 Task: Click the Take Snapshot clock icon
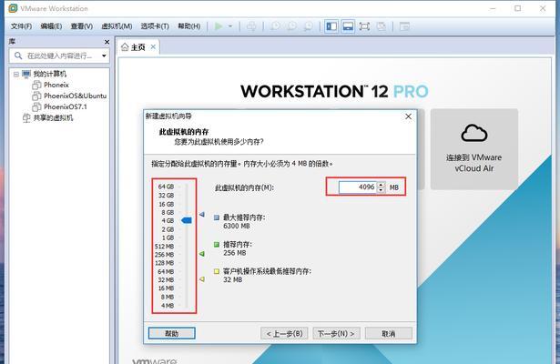(x=275, y=26)
